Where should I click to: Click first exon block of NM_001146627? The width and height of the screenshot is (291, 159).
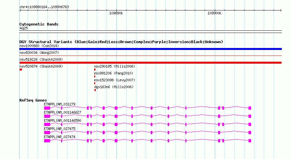pyautogui.click(x=47, y=116)
